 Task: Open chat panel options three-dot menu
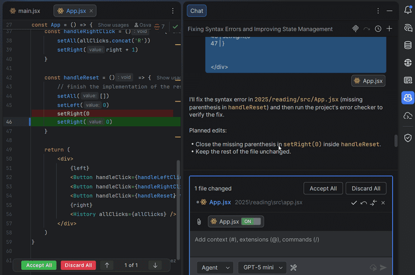pyautogui.click(x=378, y=10)
